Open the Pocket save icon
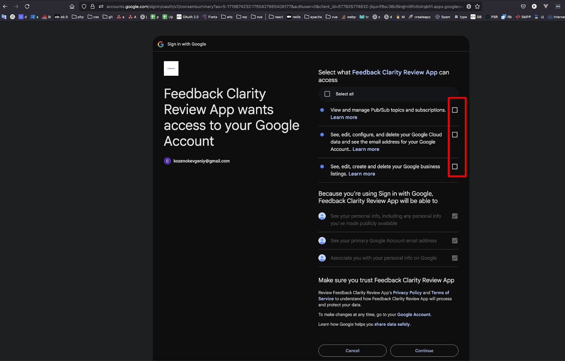565x361 pixels. 523,6
